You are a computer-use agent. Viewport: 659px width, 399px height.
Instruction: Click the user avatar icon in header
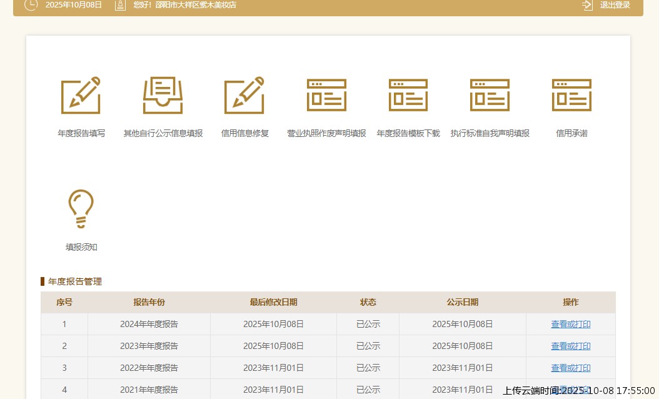tap(120, 5)
